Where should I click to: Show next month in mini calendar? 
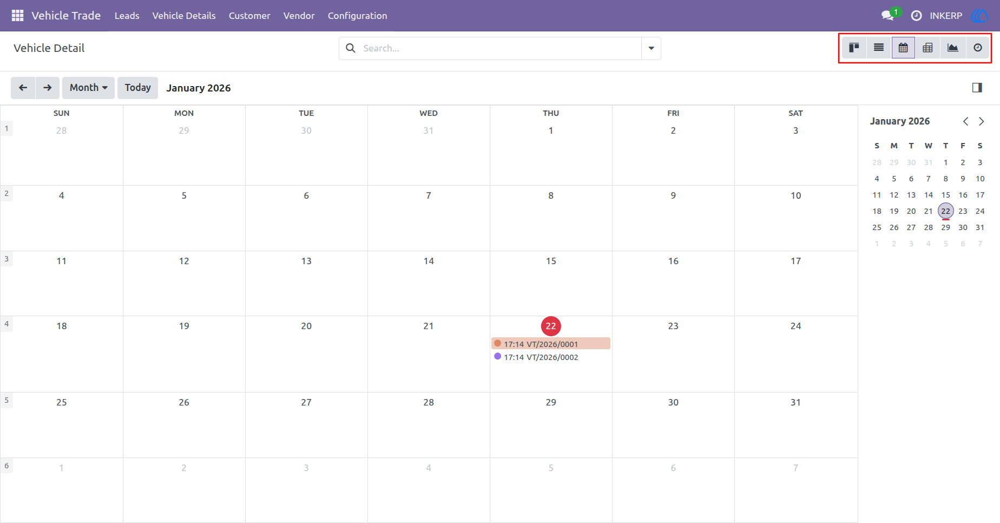(x=981, y=121)
